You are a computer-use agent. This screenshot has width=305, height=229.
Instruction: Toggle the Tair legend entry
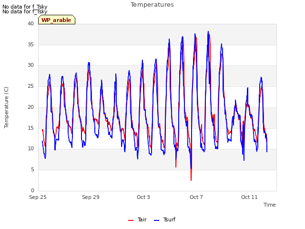pos(137,219)
